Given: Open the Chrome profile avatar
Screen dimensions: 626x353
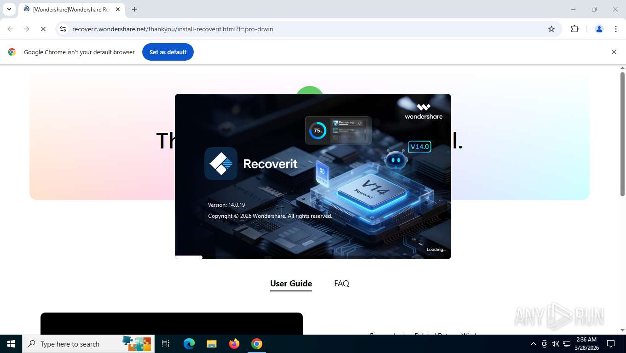Looking at the screenshot, I should coord(599,29).
